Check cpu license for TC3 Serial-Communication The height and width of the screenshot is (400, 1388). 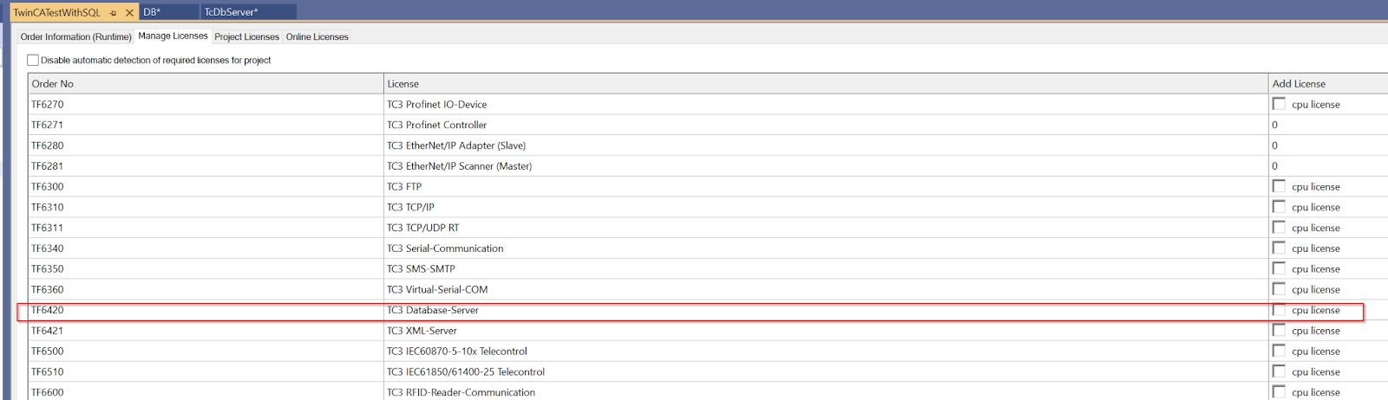pyautogui.click(x=1279, y=248)
